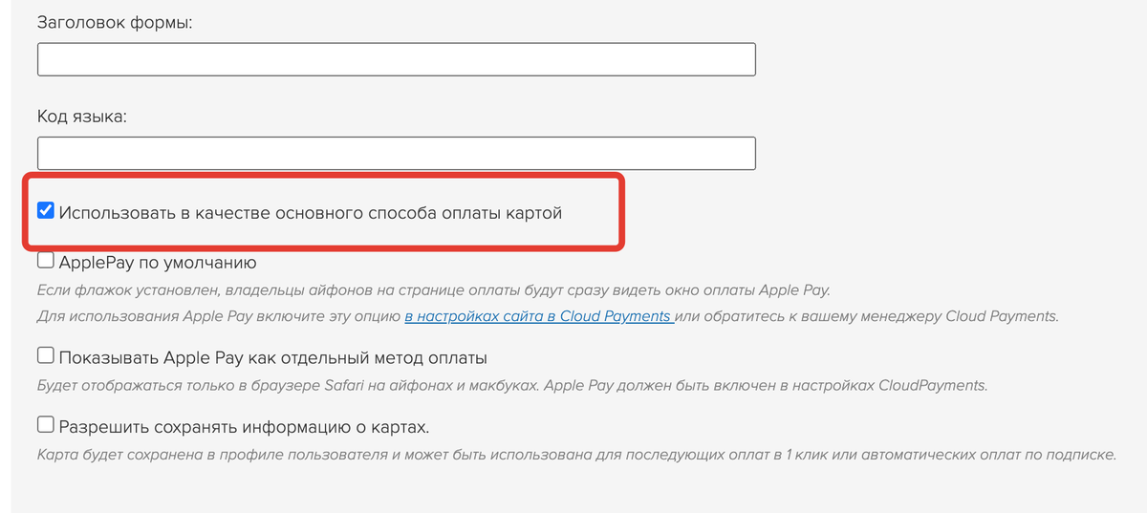Viewport: 1147px width, 513px height.
Task: Click hint "Для использования Apple Pay включите эту опцию"
Action: [219, 315]
